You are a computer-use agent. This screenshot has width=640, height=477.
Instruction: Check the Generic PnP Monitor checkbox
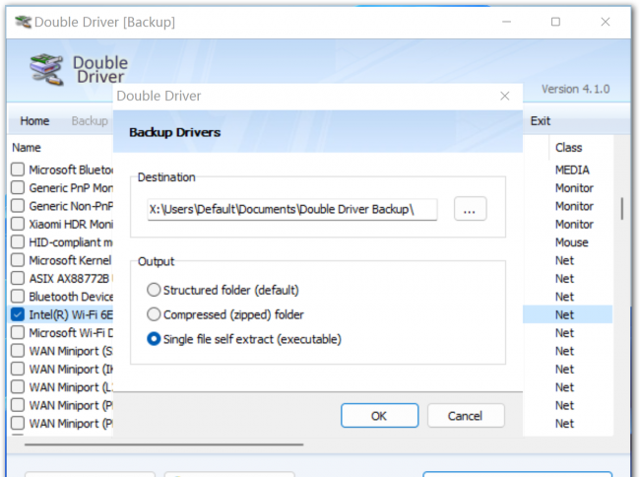18,187
